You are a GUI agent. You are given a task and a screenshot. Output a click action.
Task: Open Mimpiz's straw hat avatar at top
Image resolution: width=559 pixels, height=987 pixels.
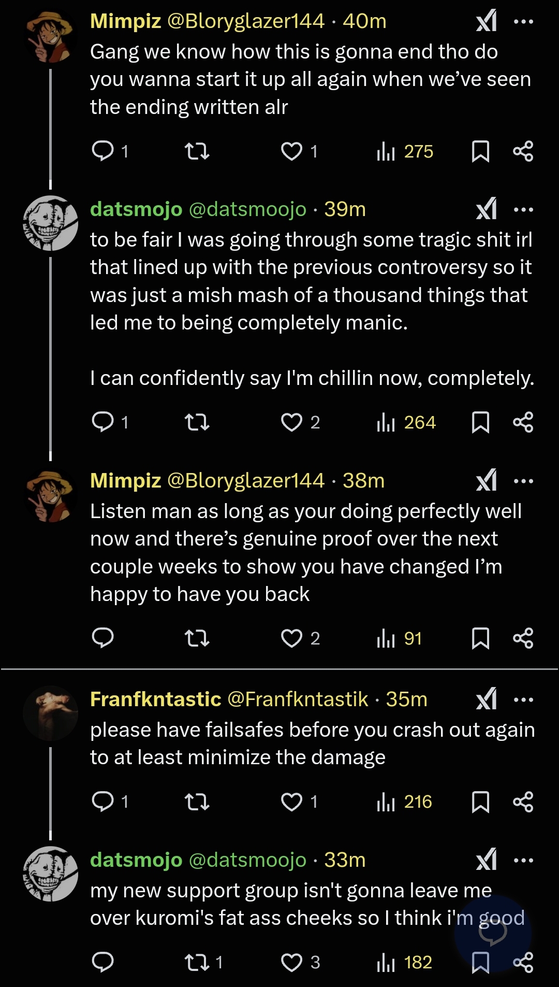coord(50,37)
